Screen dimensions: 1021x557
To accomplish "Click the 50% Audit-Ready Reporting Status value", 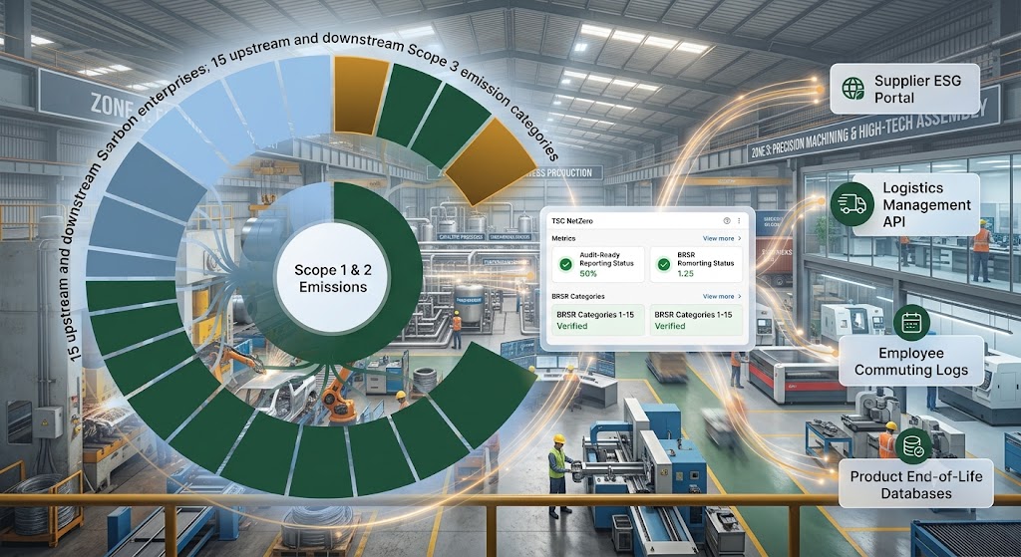I will point(588,274).
